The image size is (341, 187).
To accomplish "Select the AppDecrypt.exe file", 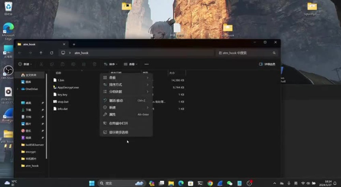I will (66, 88).
